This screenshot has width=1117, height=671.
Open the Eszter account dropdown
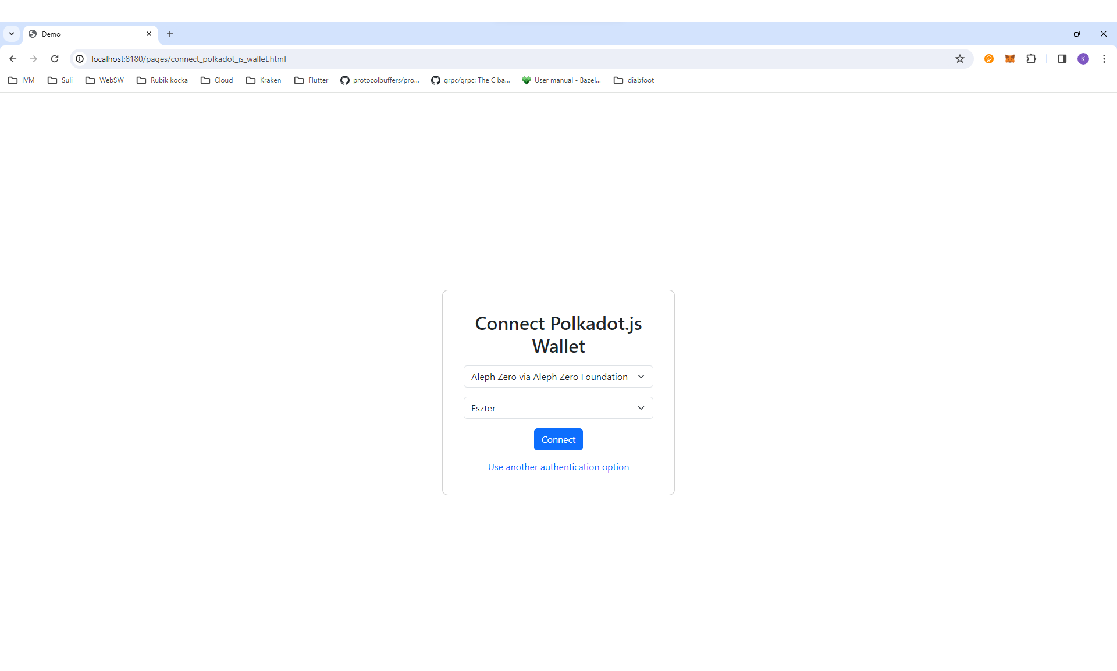tap(558, 408)
